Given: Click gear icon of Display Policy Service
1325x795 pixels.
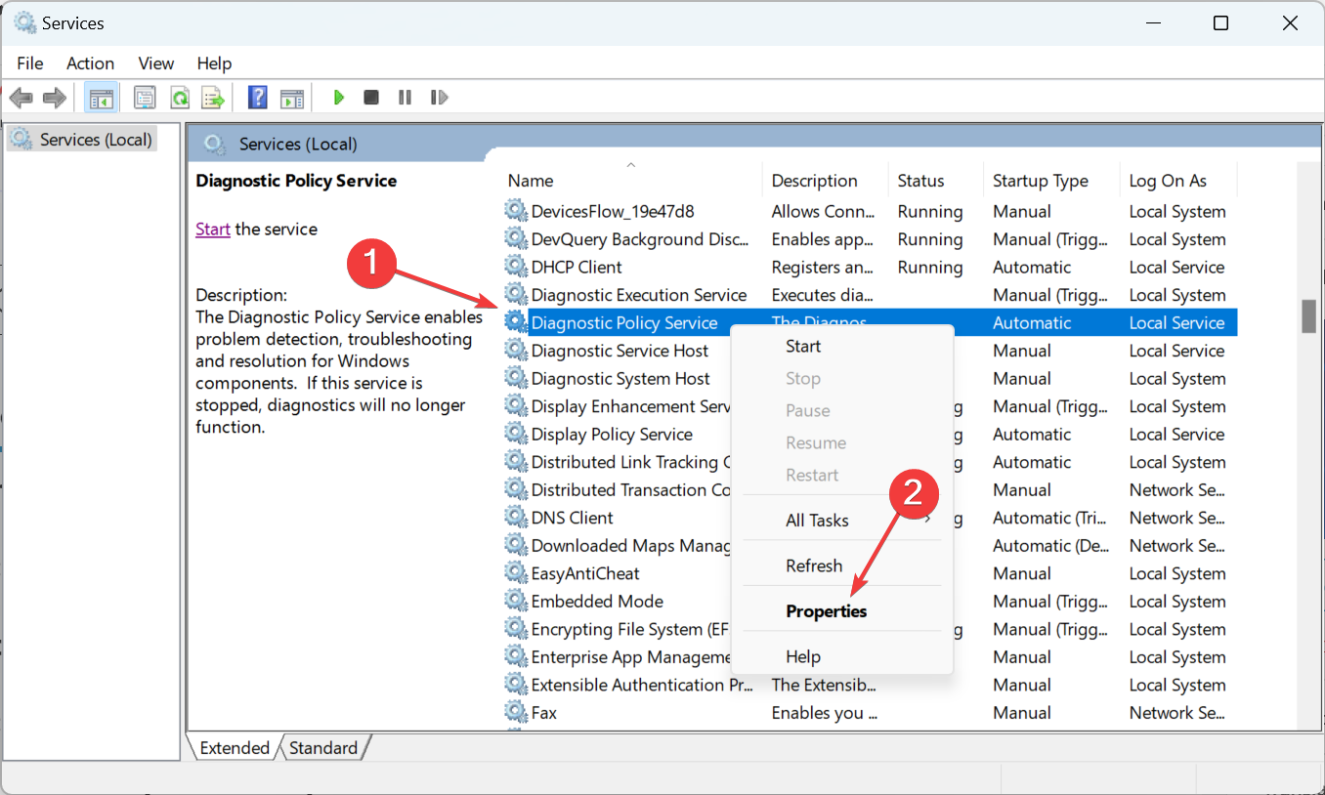Looking at the screenshot, I should 515,434.
